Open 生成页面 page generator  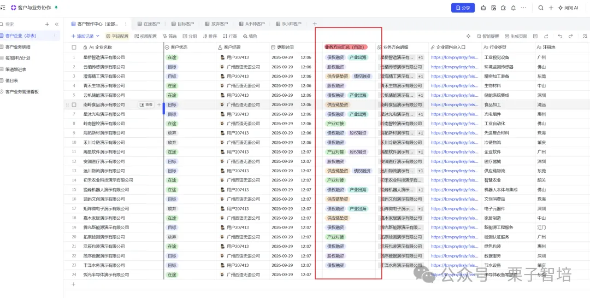tap(516, 36)
